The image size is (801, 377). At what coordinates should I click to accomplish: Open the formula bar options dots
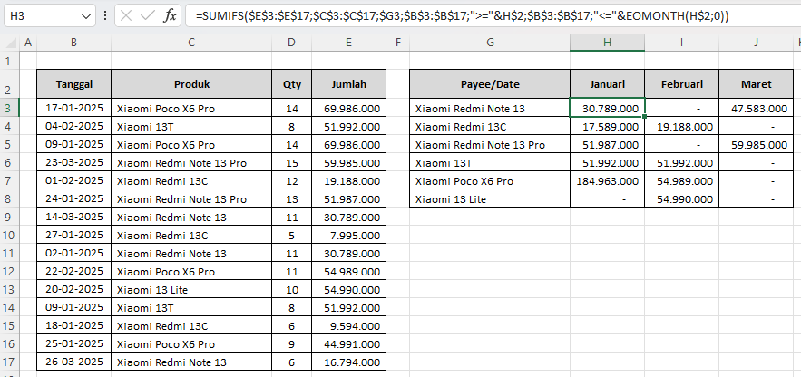[x=105, y=15]
